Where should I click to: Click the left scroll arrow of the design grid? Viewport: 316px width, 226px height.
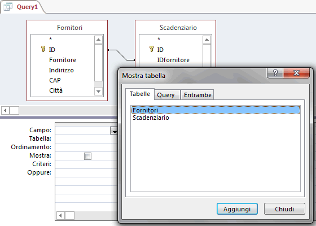tap(60, 215)
